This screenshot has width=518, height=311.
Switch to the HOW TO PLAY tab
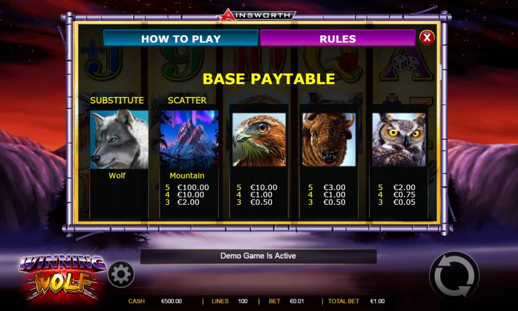tap(181, 39)
